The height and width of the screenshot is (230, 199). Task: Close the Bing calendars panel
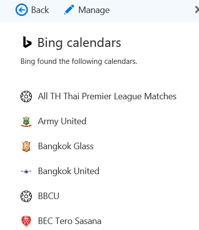click(197, 10)
